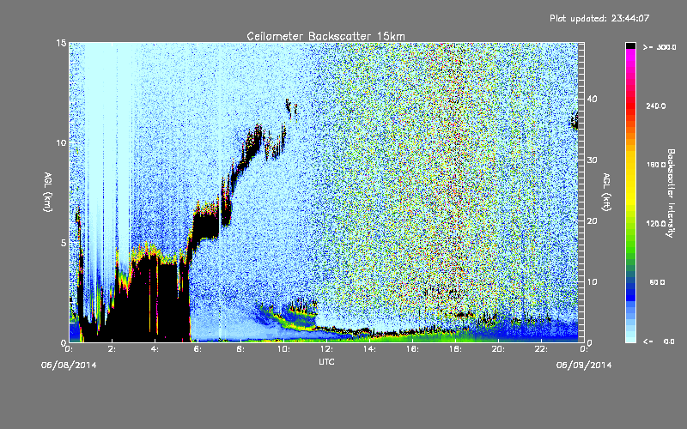Select the "Ceilometer Backscatter 15km" plot title

coord(326,36)
